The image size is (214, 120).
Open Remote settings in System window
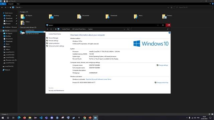(x=53, y=41)
